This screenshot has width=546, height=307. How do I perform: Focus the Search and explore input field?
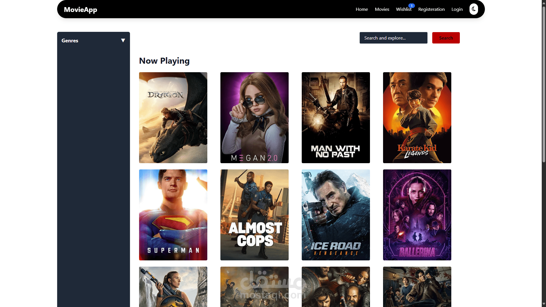coord(393,38)
